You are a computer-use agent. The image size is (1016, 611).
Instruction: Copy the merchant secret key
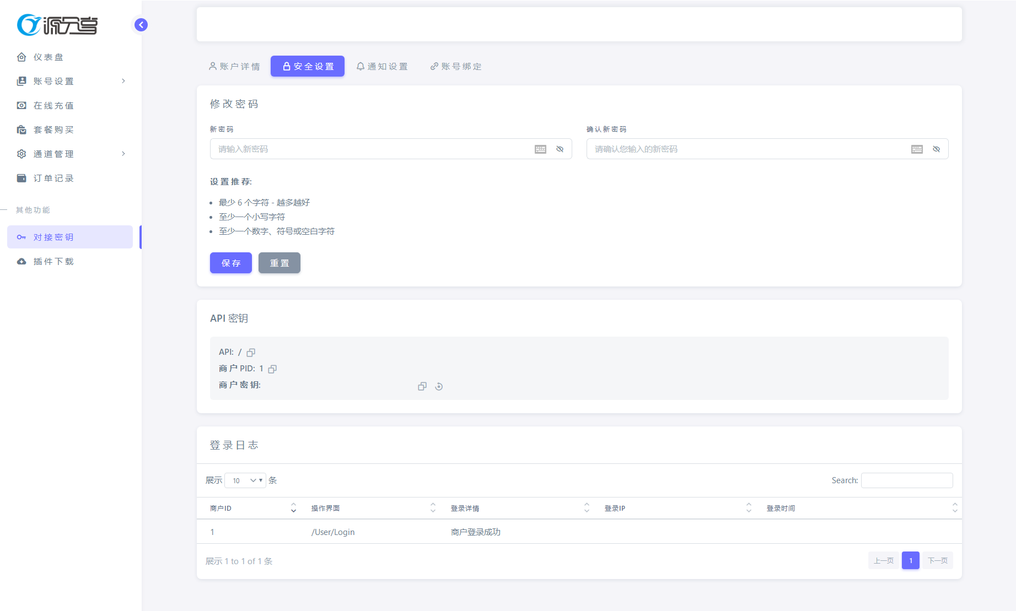[x=422, y=387]
